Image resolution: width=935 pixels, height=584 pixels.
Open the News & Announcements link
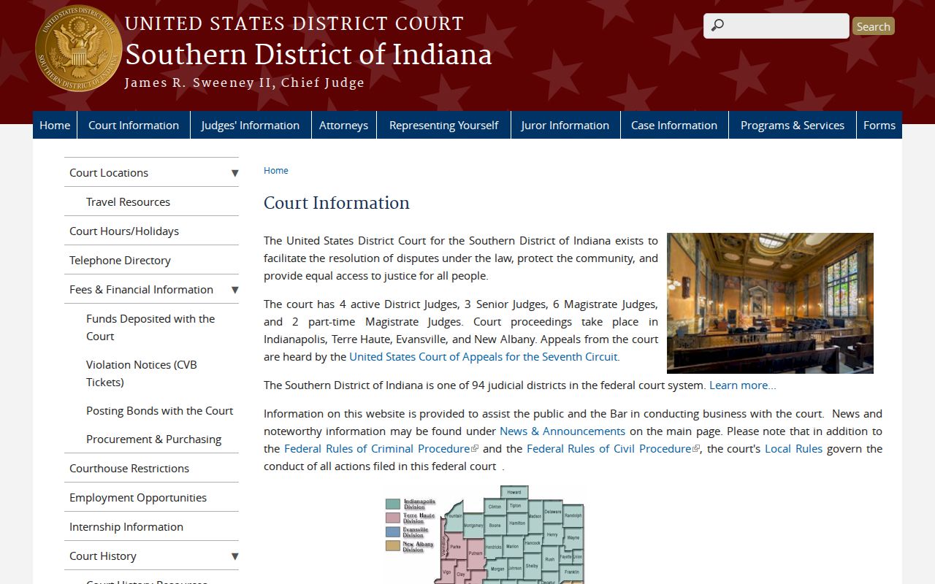point(562,431)
